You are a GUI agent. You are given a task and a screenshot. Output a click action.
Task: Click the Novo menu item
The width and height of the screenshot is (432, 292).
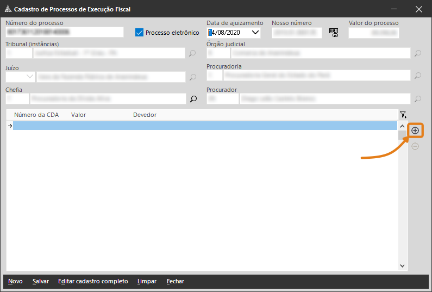pyautogui.click(x=15, y=281)
